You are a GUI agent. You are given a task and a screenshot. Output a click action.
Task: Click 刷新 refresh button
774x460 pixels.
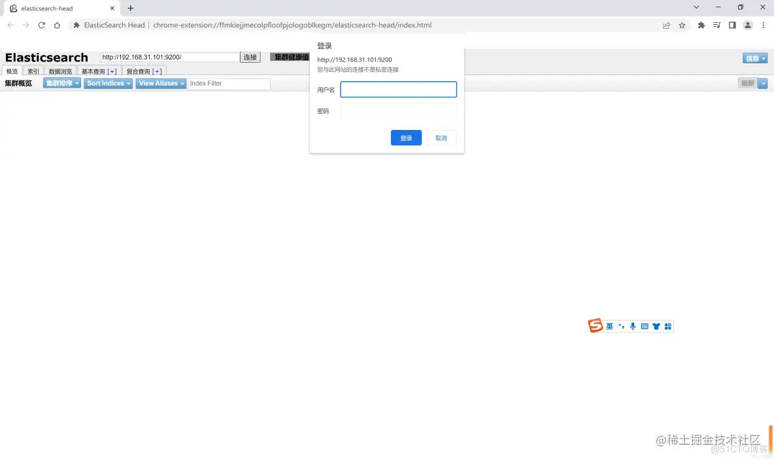click(748, 84)
